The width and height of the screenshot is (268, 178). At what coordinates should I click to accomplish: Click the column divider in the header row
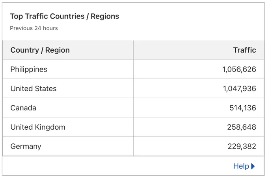[x=133, y=50]
